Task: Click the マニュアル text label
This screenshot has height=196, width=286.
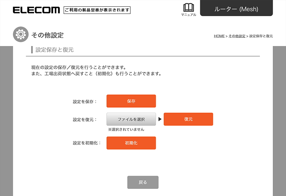Action: pos(189,15)
